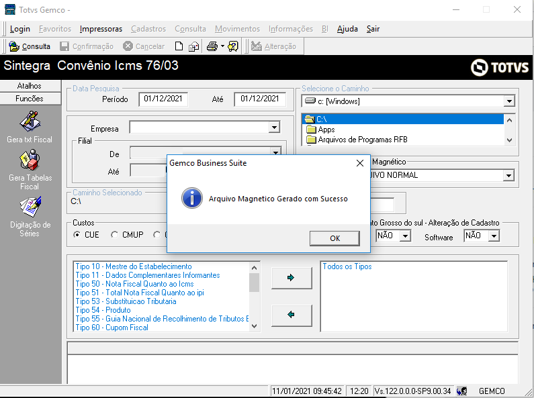Image resolution: width=534 pixels, height=398 pixels.
Task: Open the Digitação de Séries icon
Action: pyautogui.click(x=30, y=207)
